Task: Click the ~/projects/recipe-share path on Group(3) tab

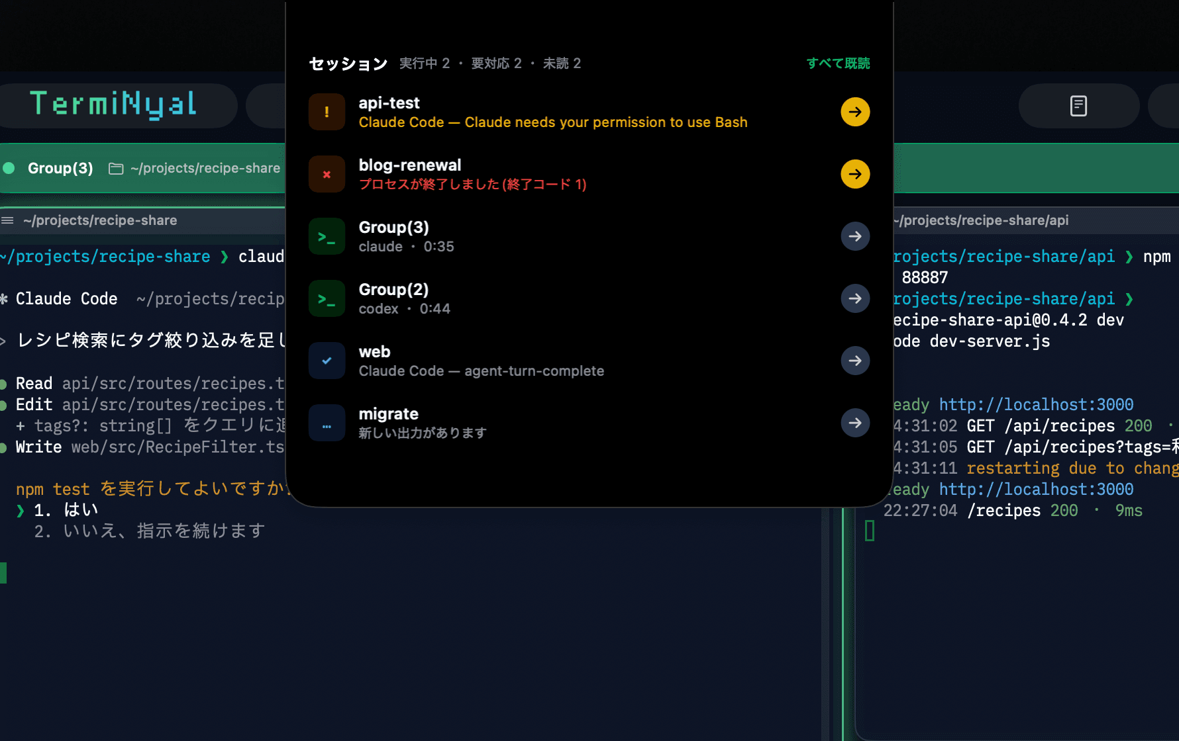Action: click(205, 168)
